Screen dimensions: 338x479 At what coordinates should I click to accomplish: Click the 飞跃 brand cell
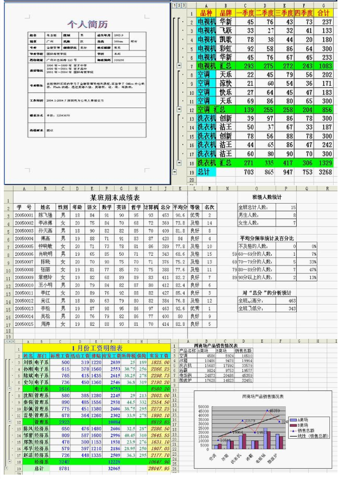pos(226,30)
